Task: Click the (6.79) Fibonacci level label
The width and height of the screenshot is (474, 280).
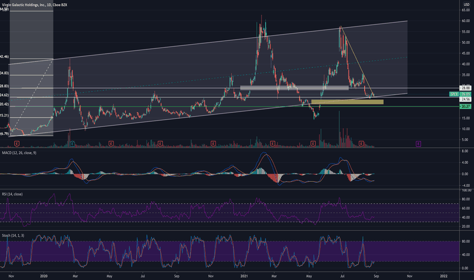Action: (5, 134)
